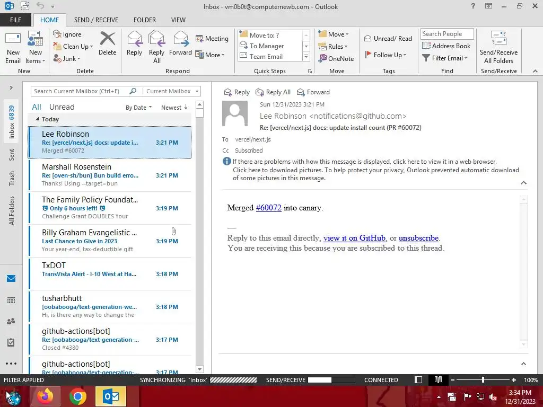
Task: Click the ribbon Reply All icon
Action: point(156,38)
